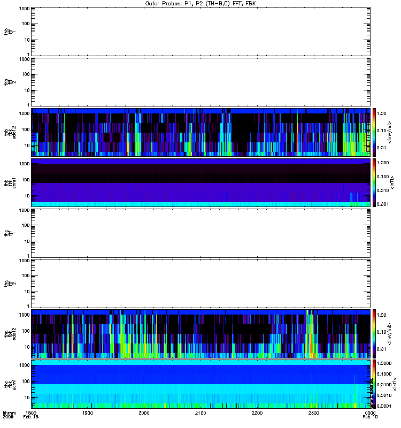
Task: Click the plot title "Outer Probes: P1, P2 (TH-B,C) FFT, FBK"
Action: point(200,4)
